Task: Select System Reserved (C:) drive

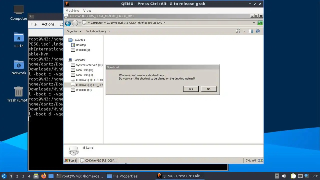Action: click(x=86, y=65)
